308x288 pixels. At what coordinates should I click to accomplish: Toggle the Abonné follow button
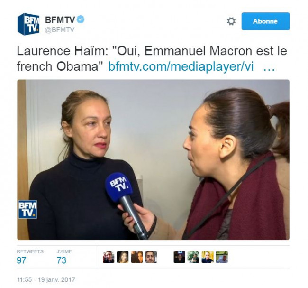point(265,21)
